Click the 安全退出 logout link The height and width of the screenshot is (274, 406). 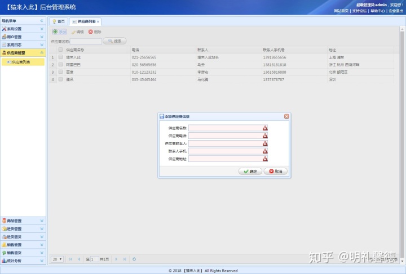[396, 11]
